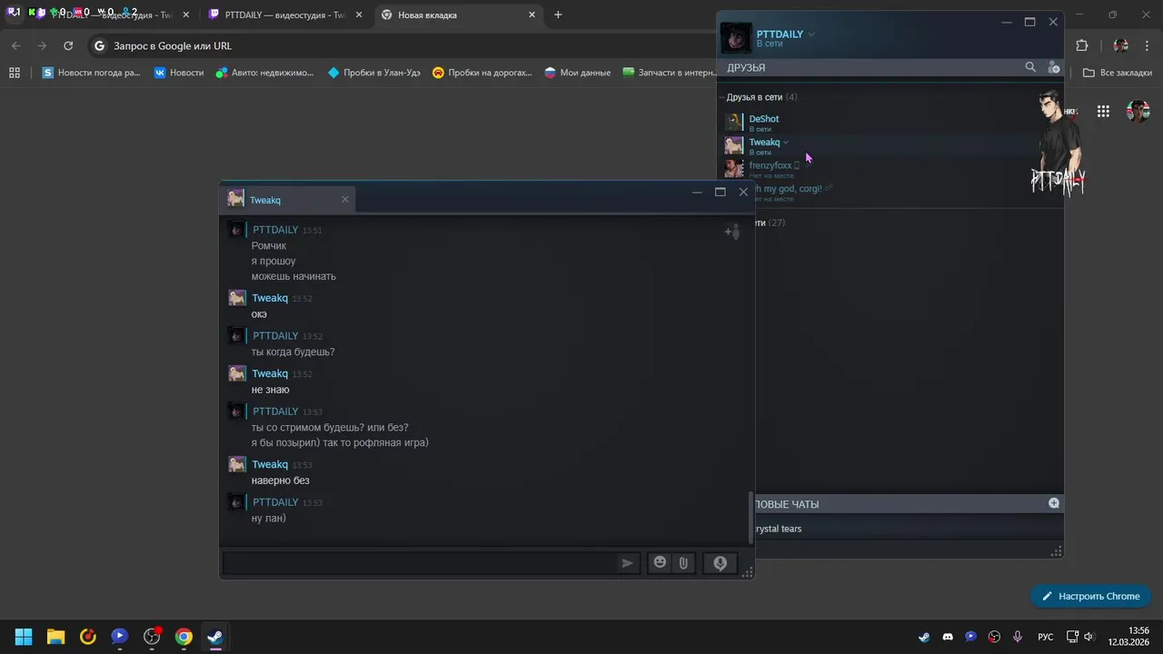Close the 'Новая вкладка' Chrome tab
The image size is (1163, 654).
[532, 15]
